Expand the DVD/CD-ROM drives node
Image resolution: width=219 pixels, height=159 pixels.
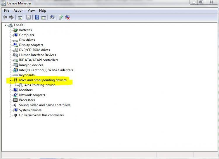[x=11, y=50]
